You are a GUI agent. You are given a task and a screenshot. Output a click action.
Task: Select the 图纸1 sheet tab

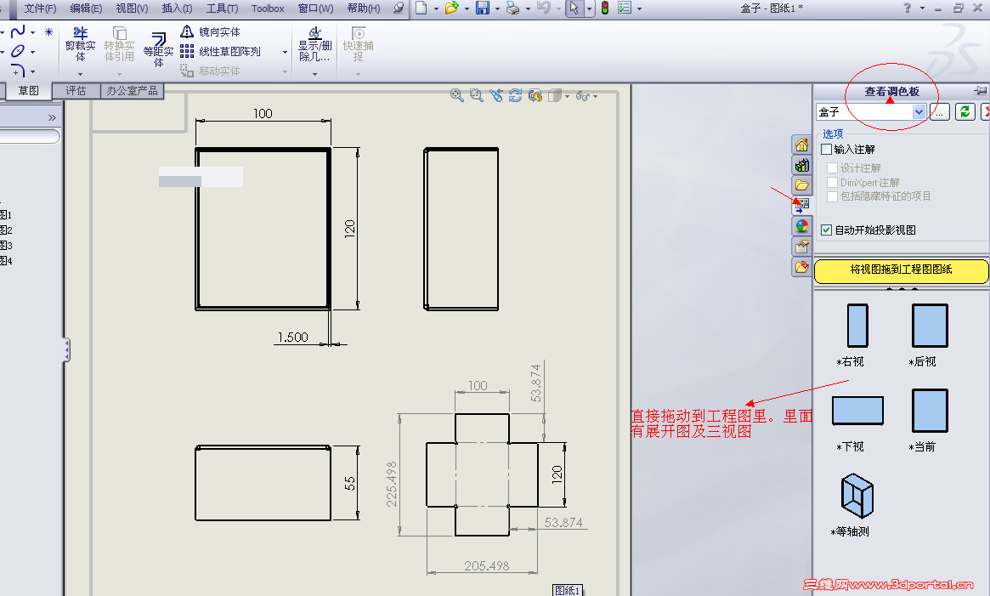[x=567, y=590]
